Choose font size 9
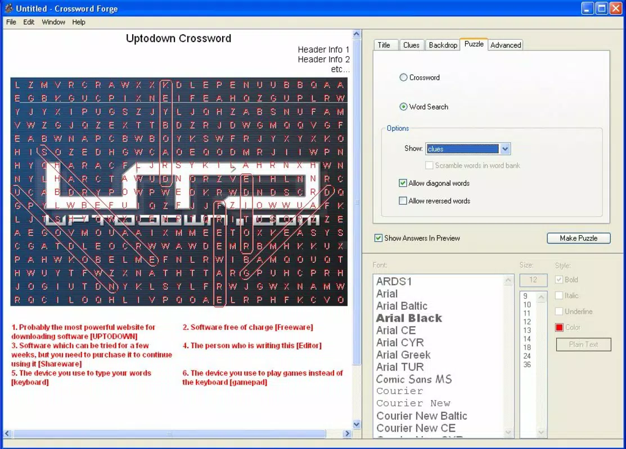This screenshot has width=626, height=449. click(x=525, y=296)
